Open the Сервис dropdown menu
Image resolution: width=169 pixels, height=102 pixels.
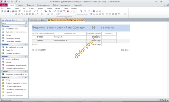coord(58,8)
